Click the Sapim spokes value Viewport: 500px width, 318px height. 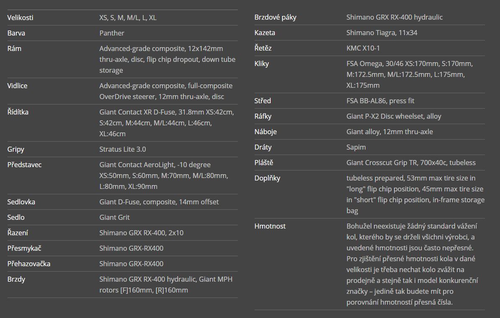356,148
